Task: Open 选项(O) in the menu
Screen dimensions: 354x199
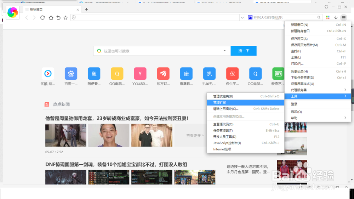Action: click(318, 112)
